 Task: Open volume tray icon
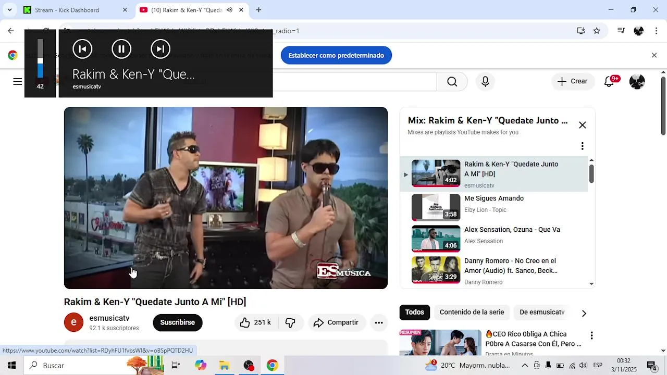[583, 365]
